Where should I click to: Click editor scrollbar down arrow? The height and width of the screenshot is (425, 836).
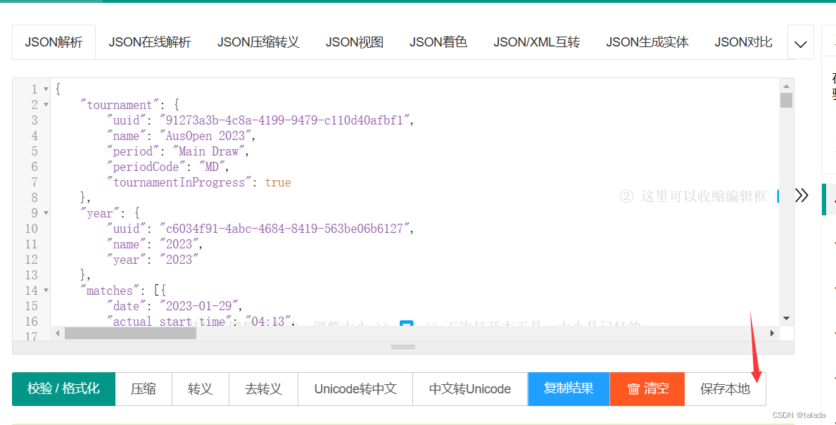(x=787, y=318)
